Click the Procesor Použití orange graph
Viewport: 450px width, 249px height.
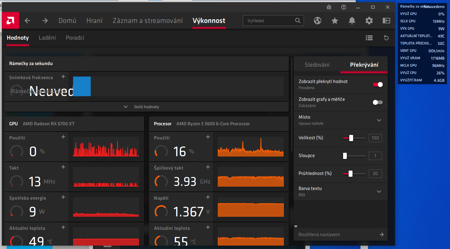click(251, 147)
